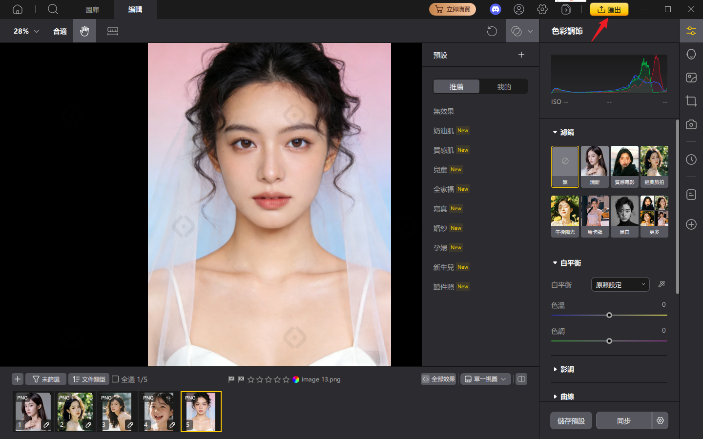Switch to 我的 presets tab
Viewport: 703px width, 439px height.
pos(504,86)
